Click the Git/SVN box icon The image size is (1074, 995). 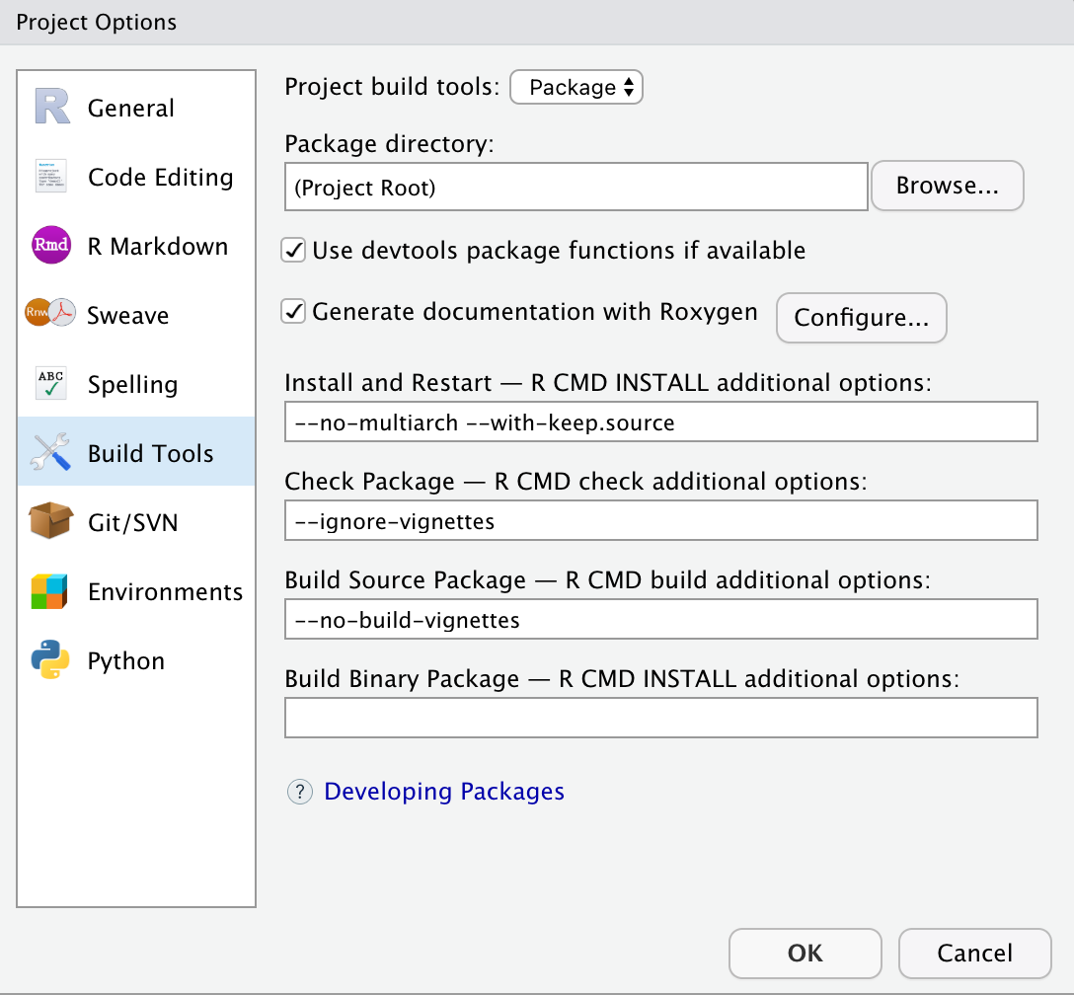51,522
